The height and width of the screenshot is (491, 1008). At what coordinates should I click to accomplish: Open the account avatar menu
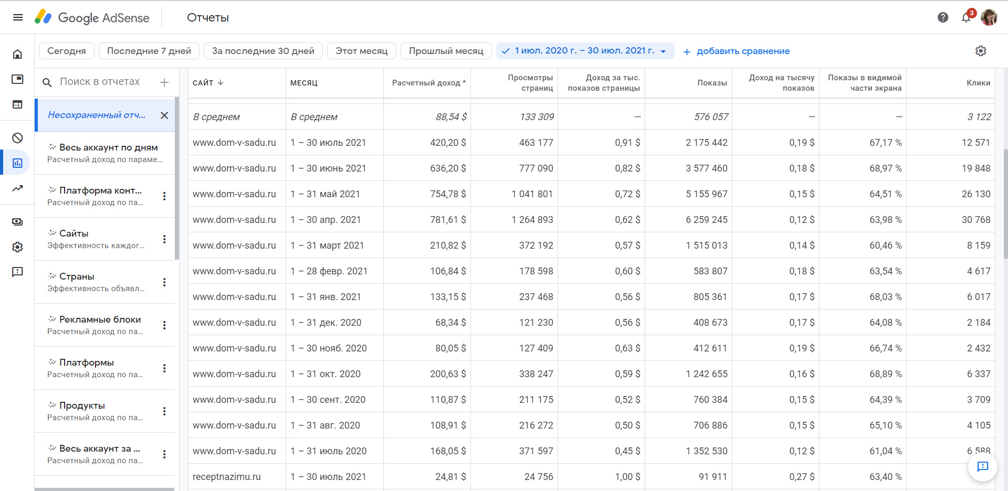click(x=989, y=17)
